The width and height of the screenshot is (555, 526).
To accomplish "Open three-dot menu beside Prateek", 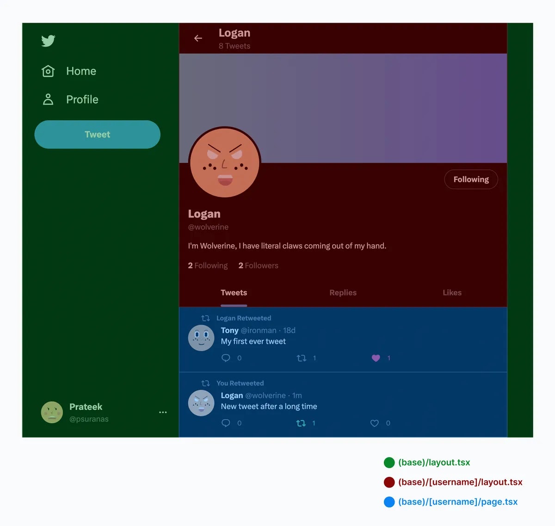I will point(163,412).
